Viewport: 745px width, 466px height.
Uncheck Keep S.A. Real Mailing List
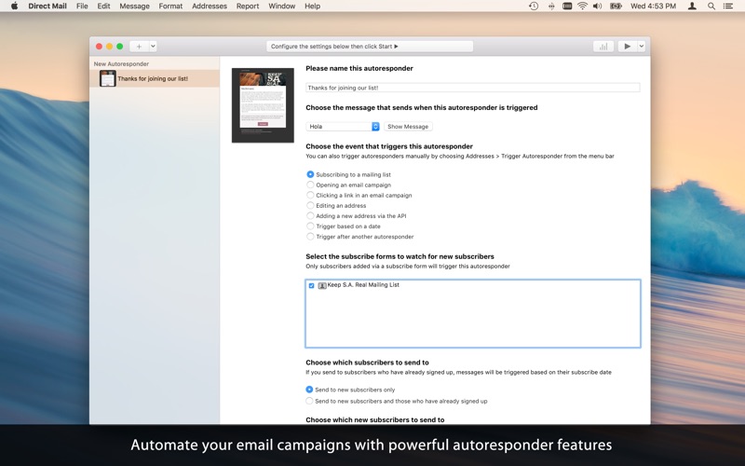pos(312,285)
